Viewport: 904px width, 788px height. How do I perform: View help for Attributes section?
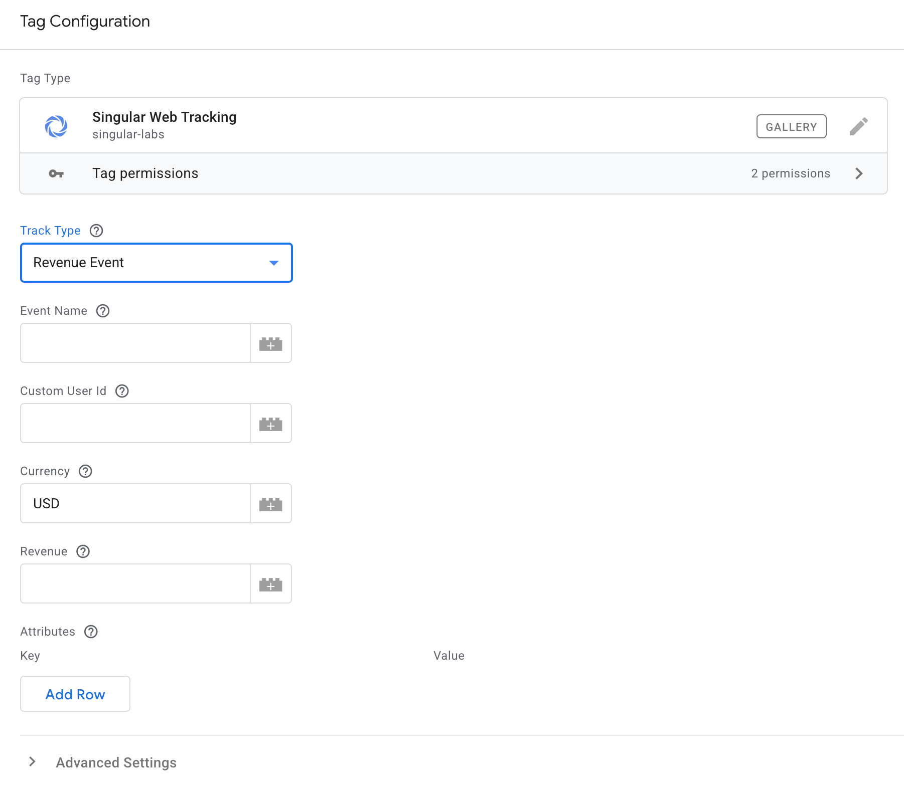tap(91, 632)
